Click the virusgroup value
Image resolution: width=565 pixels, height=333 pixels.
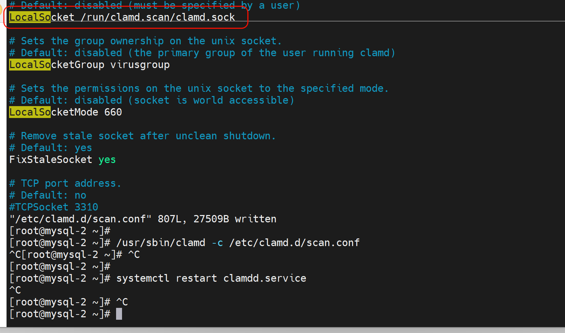(x=140, y=65)
